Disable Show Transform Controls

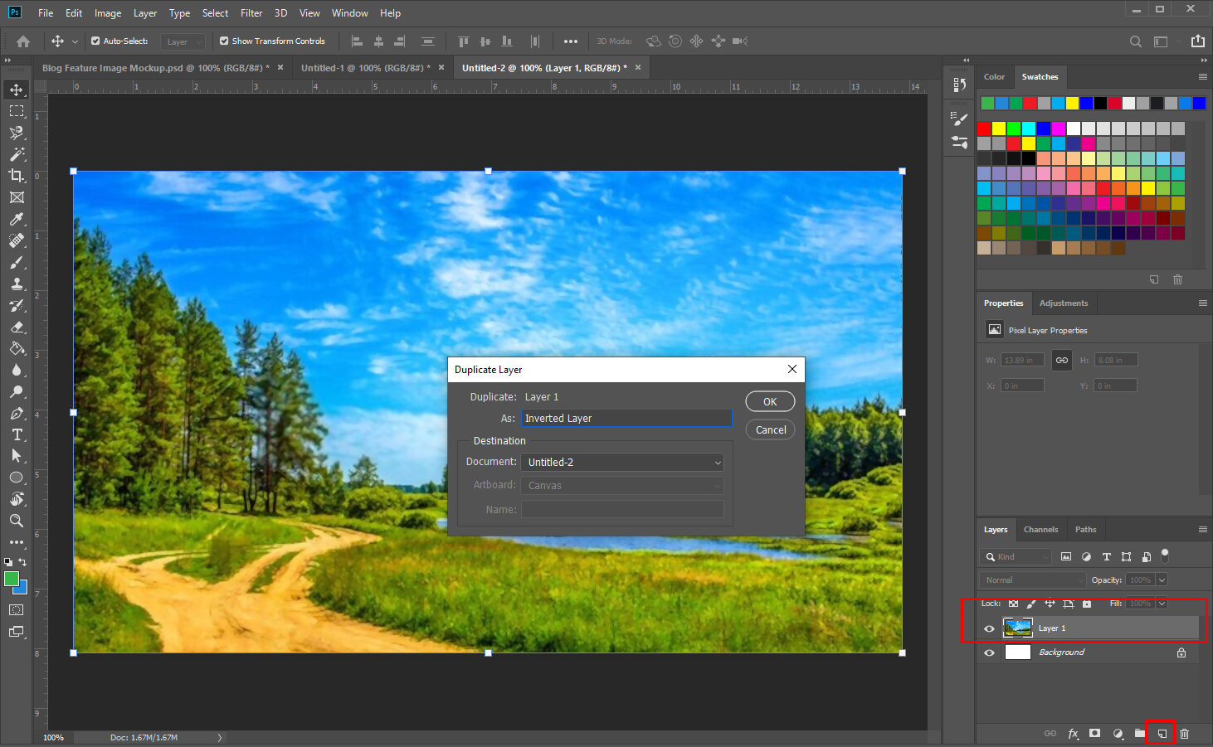[x=223, y=41]
